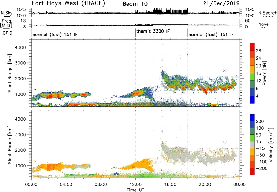Click 'normal (fast) 151 IF' starting after 18:00

[211, 34]
